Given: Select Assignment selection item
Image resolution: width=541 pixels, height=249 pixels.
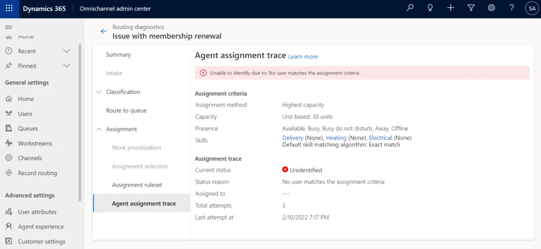Looking at the screenshot, I should pyautogui.click(x=139, y=166).
